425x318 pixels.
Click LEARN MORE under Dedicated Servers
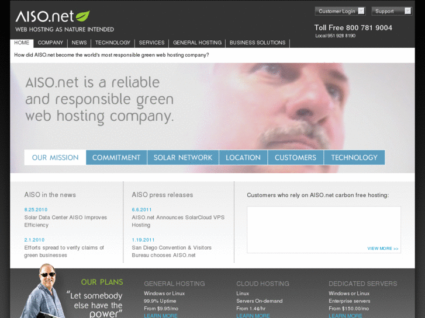345,316
